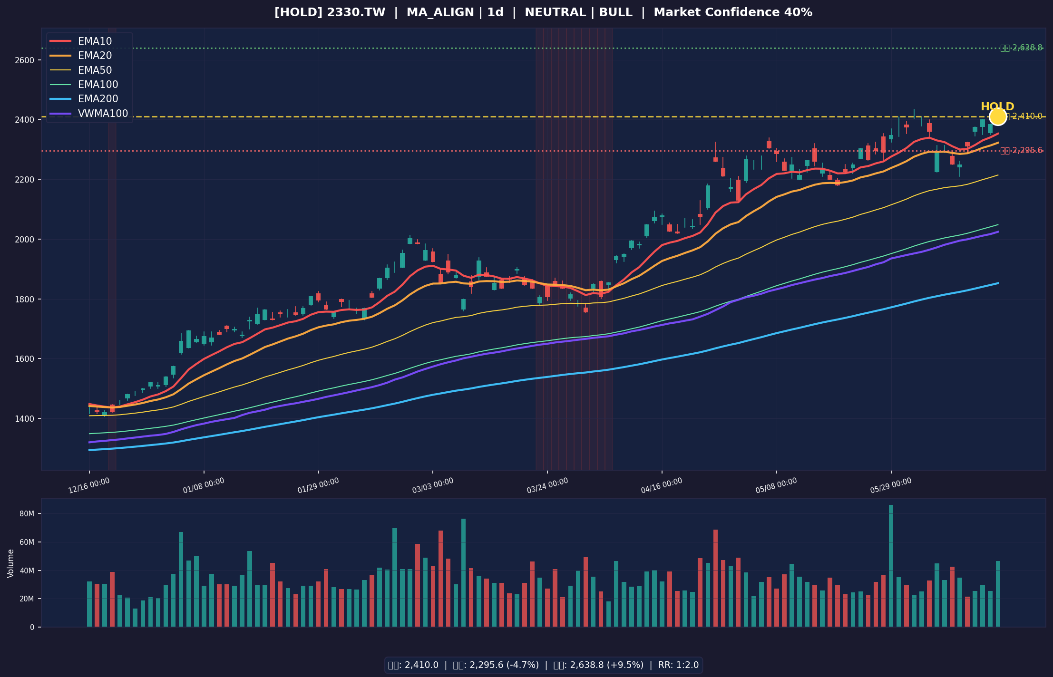The height and width of the screenshot is (677, 1053).
Task: Click the EMA100 legend label
Action: coord(98,85)
